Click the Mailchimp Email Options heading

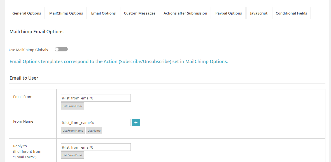tap(36, 31)
